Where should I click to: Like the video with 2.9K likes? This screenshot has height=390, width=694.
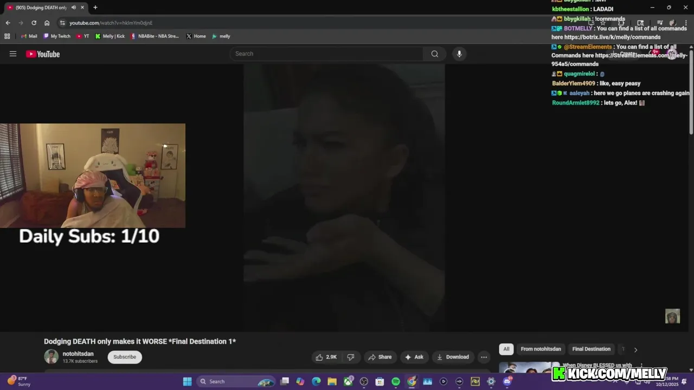point(327,357)
